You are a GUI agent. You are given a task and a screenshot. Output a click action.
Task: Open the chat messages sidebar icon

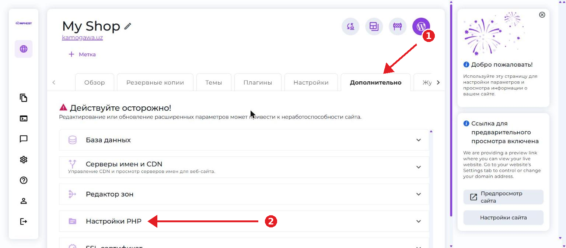click(x=24, y=139)
